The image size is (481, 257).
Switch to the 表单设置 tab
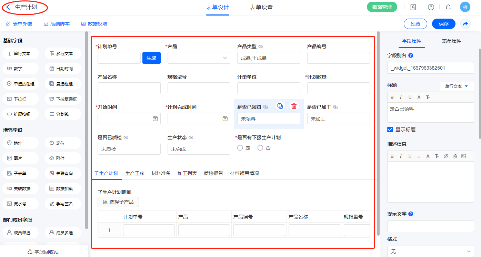pyautogui.click(x=261, y=7)
